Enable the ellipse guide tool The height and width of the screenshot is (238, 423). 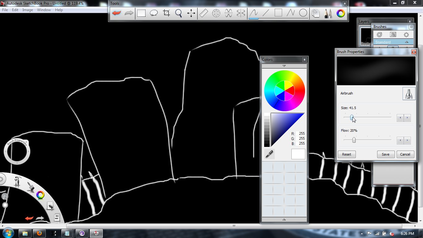(x=216, y=13)
